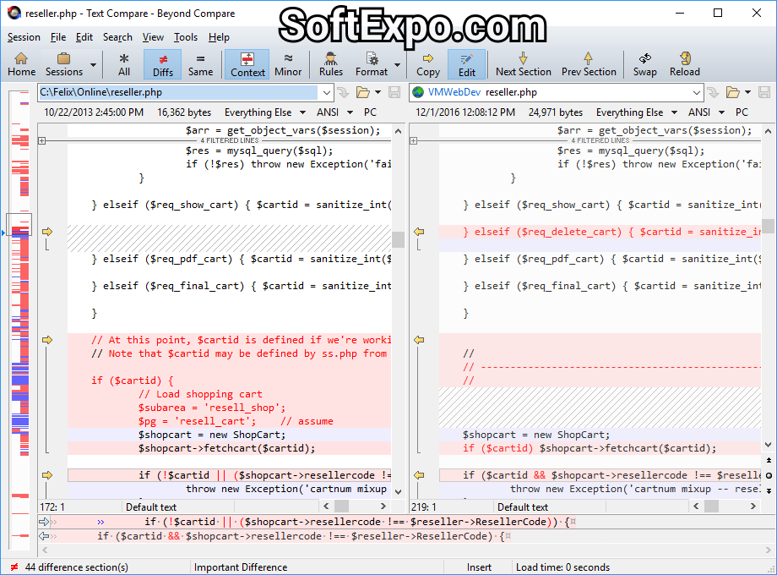Toggle Minor differences display

click(x=288, y=64)
